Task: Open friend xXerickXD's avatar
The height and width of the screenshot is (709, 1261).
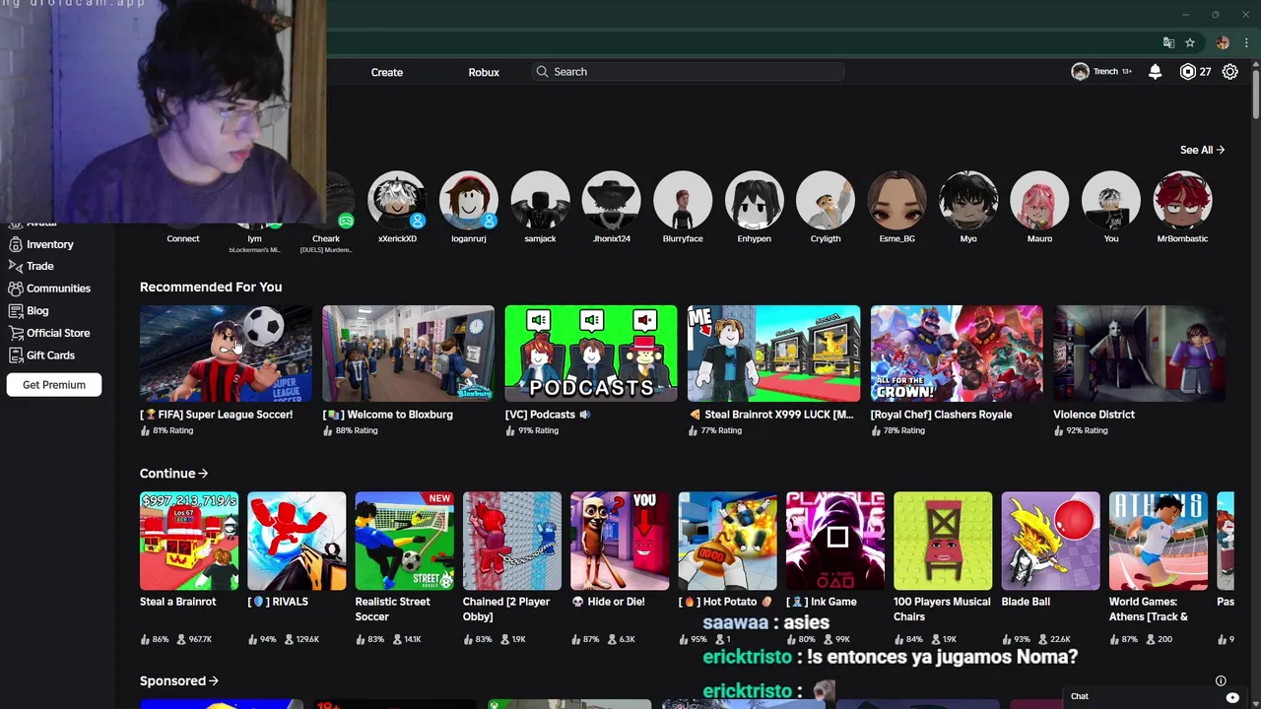Action: pyautogui.click(x=397, y=201)
